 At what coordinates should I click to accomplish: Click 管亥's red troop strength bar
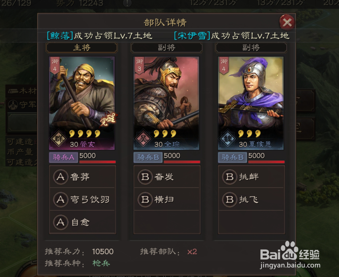(x=98, y=162)
